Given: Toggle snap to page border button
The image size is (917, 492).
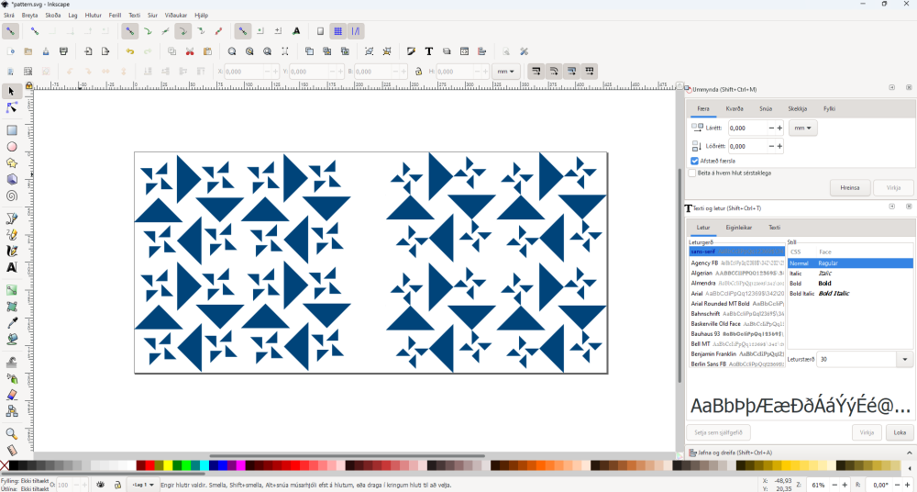Looking at the screenshot, I should (x=320, y=31).
